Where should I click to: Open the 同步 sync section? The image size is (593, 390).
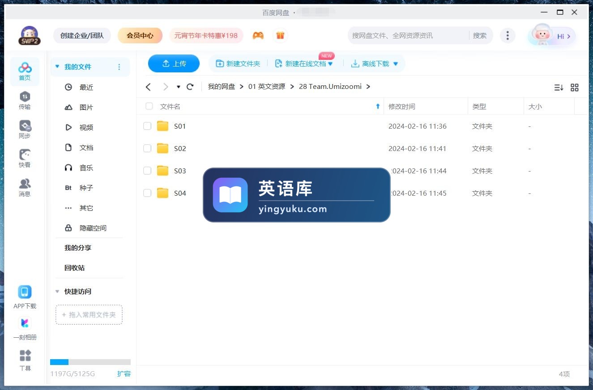[25, 129]
